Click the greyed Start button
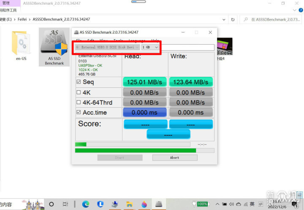 (x=120, y=158)
